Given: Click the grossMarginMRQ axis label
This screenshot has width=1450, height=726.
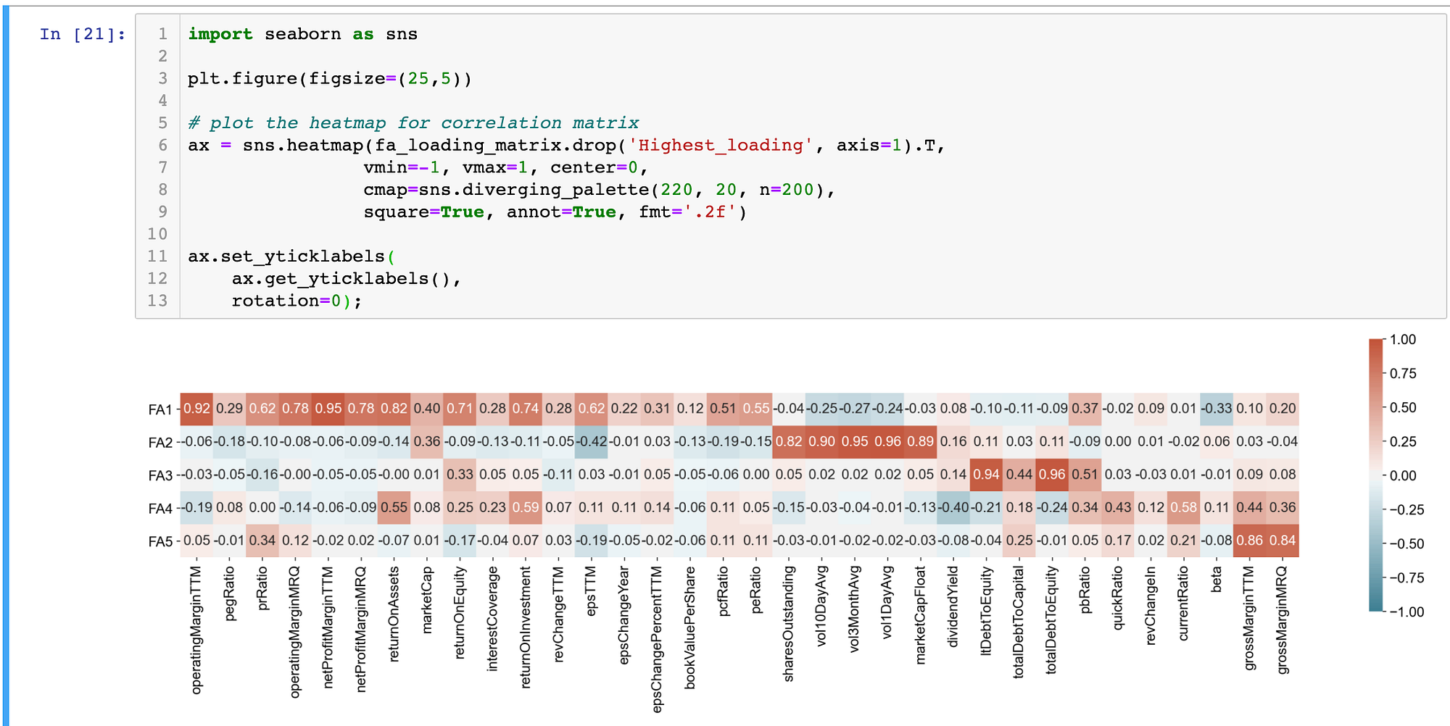Looking at the screenshot, I should tap(1283, 619).
